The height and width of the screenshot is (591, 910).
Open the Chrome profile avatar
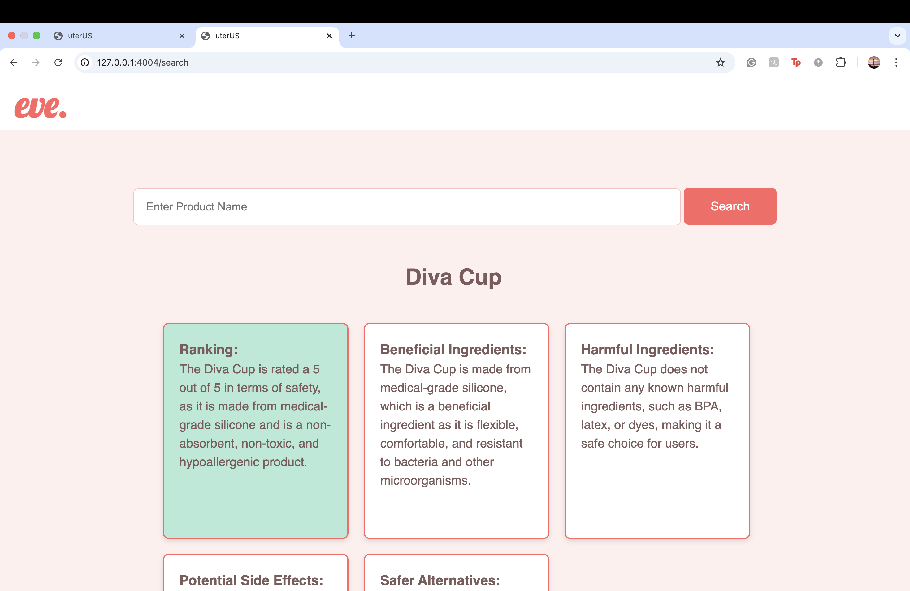(x=874, y=62)
